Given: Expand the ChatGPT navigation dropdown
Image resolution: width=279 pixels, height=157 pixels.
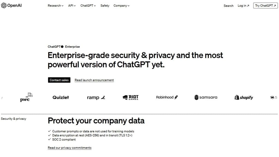Looking at the screenshot, I should pos(88,5).
